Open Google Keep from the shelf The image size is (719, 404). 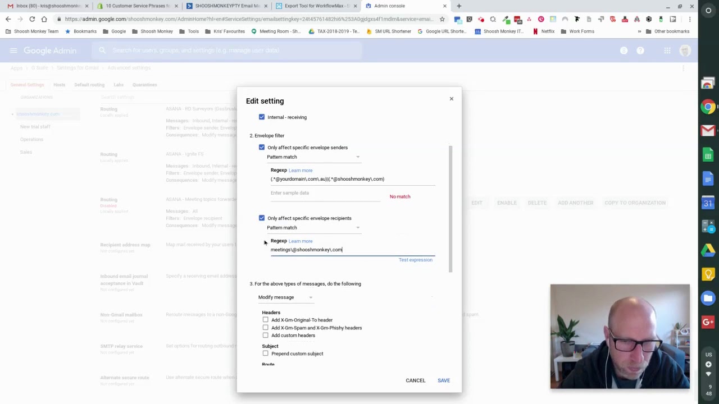[708, 274]
